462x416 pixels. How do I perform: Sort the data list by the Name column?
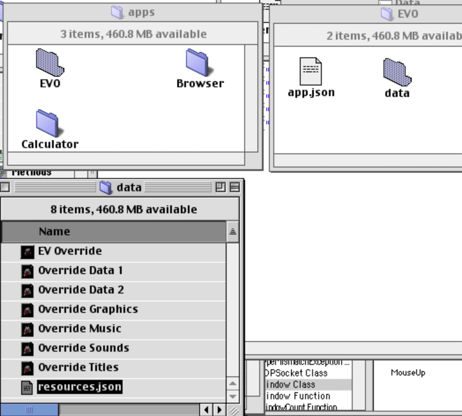click(113, 231)
